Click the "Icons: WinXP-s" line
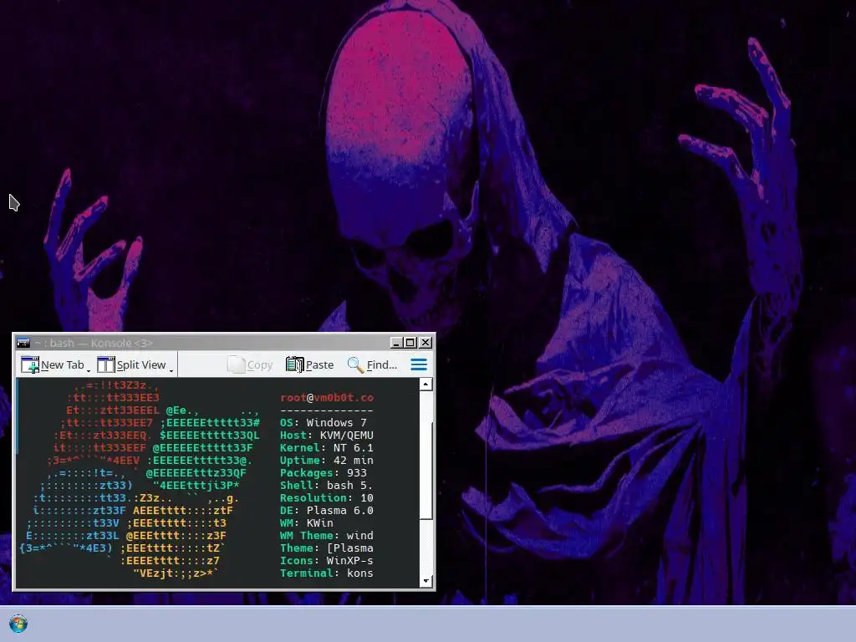Image resolution: width=856 pixels, height=642 pixels. click(327, 561)
